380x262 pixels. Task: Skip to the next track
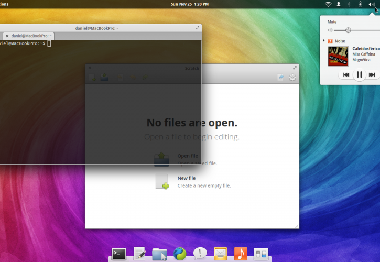pyautogui.click(x=372, y=74)
